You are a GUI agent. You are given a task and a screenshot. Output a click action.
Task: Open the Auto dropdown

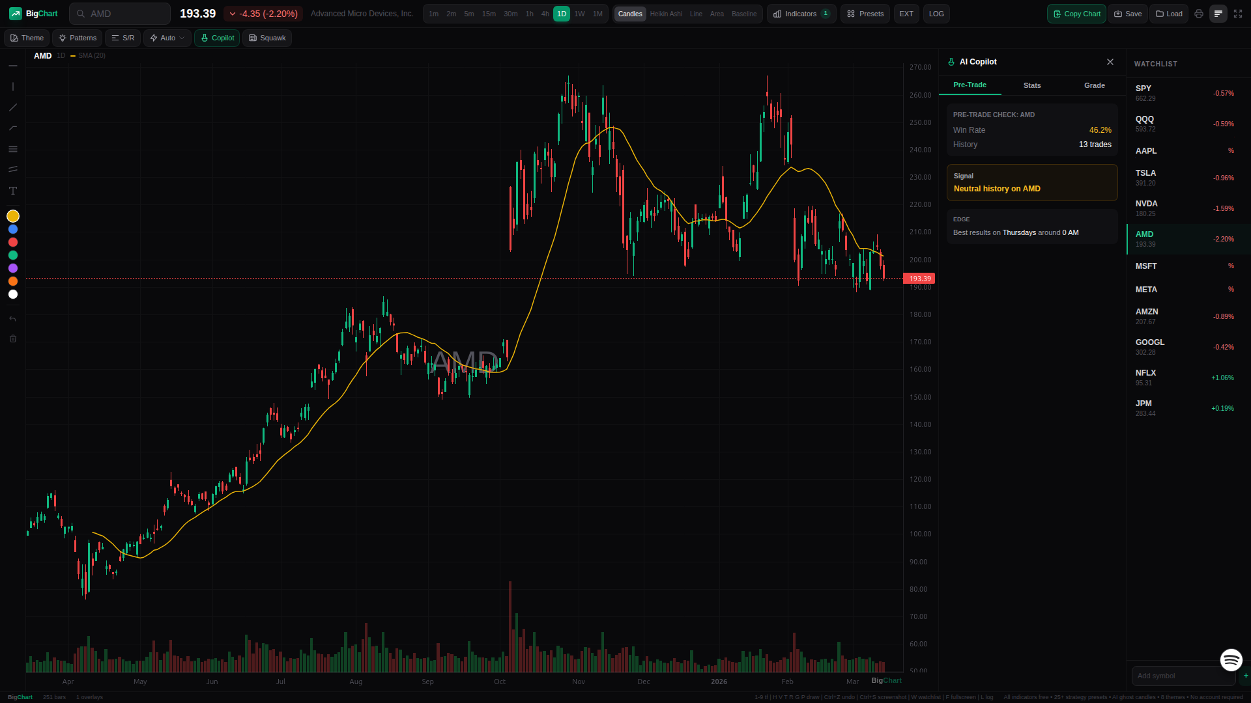click(166, 38)
